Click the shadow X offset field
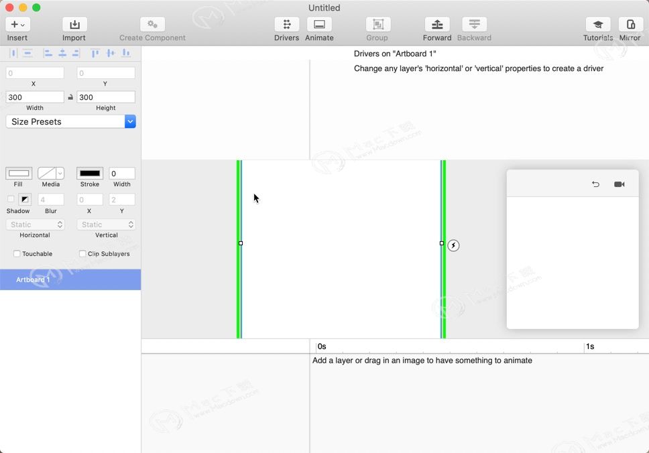Screen dimensions: 649x453 tap(90, 200)
